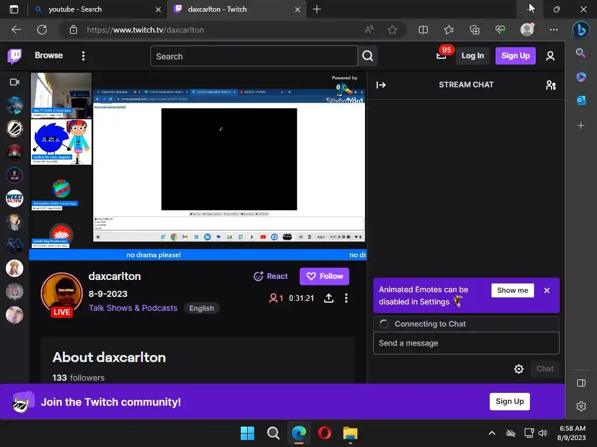Screen dimensions: 597x447
Task: Refresh the page with reload icon
Action: [x=42, y=30]
